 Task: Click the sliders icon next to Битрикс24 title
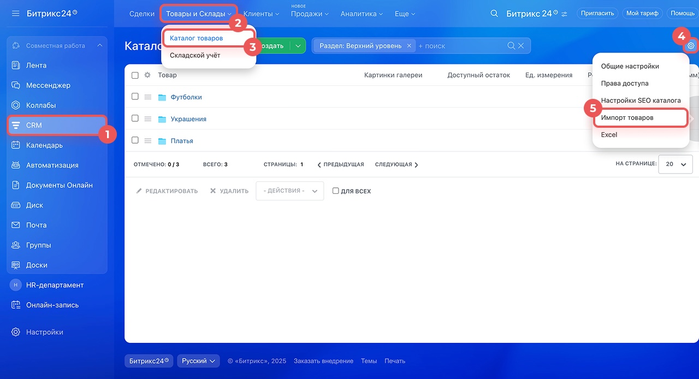pos(564,14)
